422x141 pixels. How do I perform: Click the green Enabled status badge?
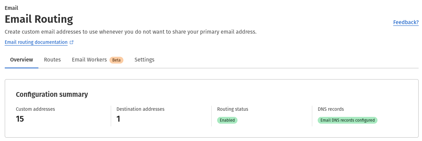pos(227,120)
